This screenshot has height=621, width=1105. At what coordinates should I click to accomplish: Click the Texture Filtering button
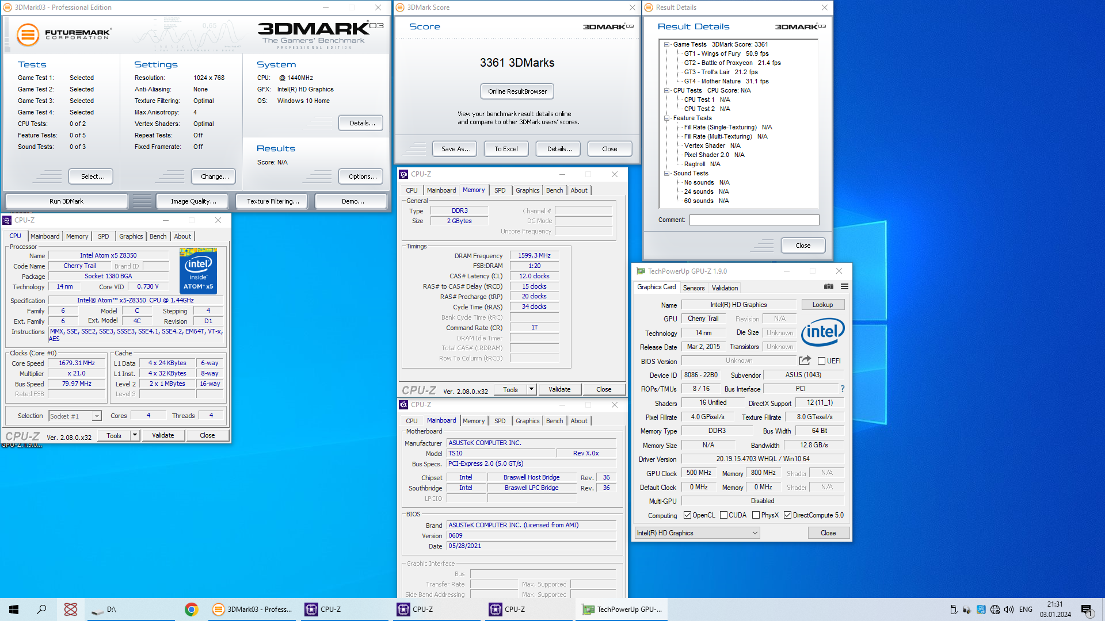pos(273,201)
